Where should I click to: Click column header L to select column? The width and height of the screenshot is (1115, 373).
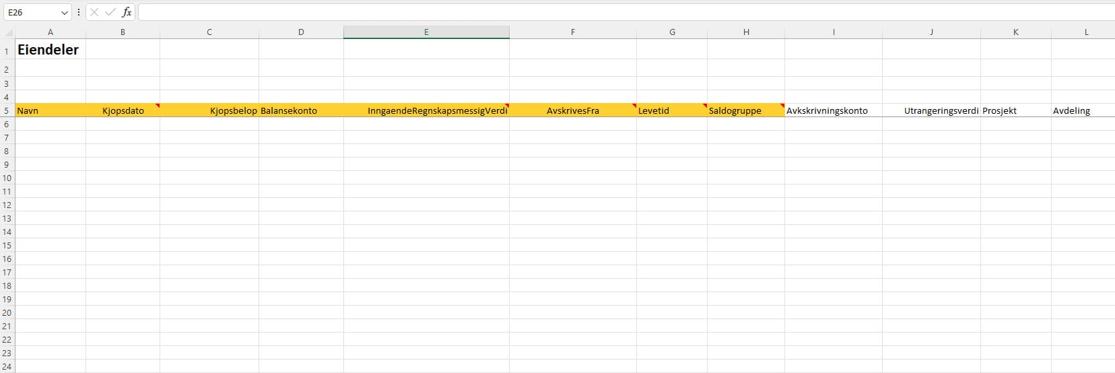click(x=1085, y=32)
